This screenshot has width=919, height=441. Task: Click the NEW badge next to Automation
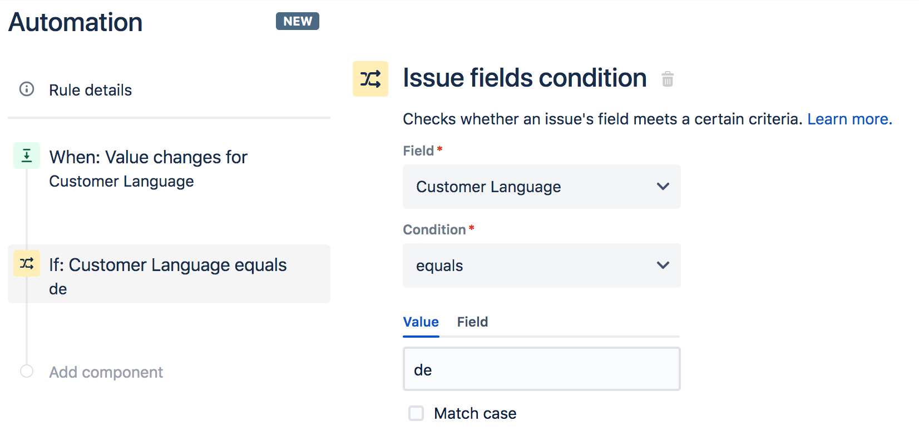(298, 21)
